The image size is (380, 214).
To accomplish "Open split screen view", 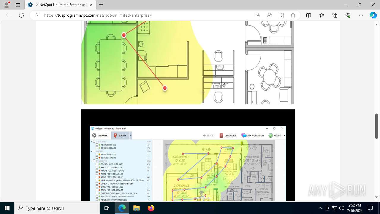I will tap(309, 15).
